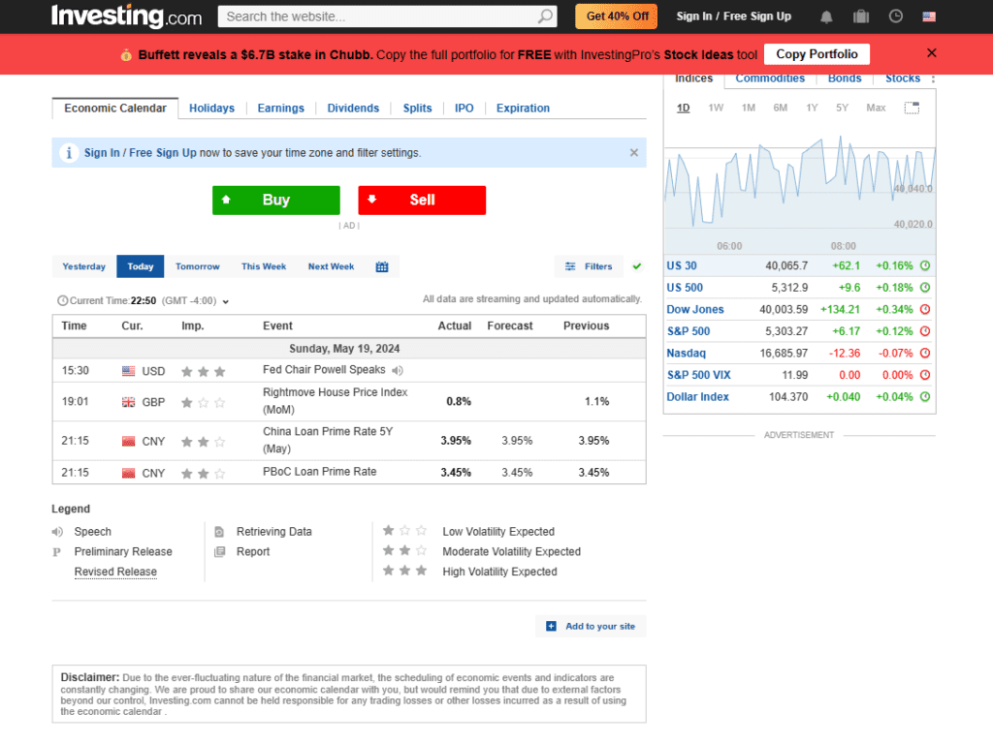The image size is (993, 744).
Task: Open the calendar date picker icon
Action: click(x=382, y=266)
